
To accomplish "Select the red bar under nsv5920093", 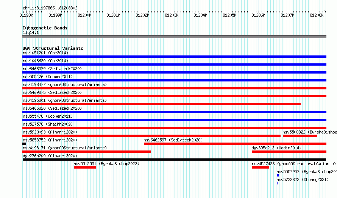I will [x=151, y=136].
